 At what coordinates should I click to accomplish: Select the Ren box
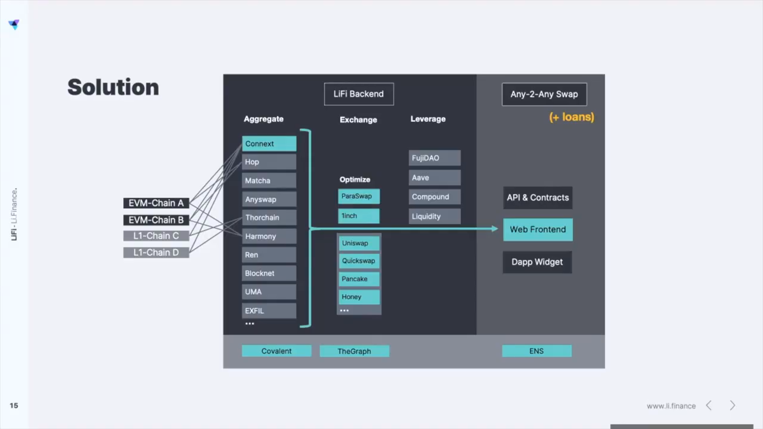pyautogui.click(x=269, y=254)
